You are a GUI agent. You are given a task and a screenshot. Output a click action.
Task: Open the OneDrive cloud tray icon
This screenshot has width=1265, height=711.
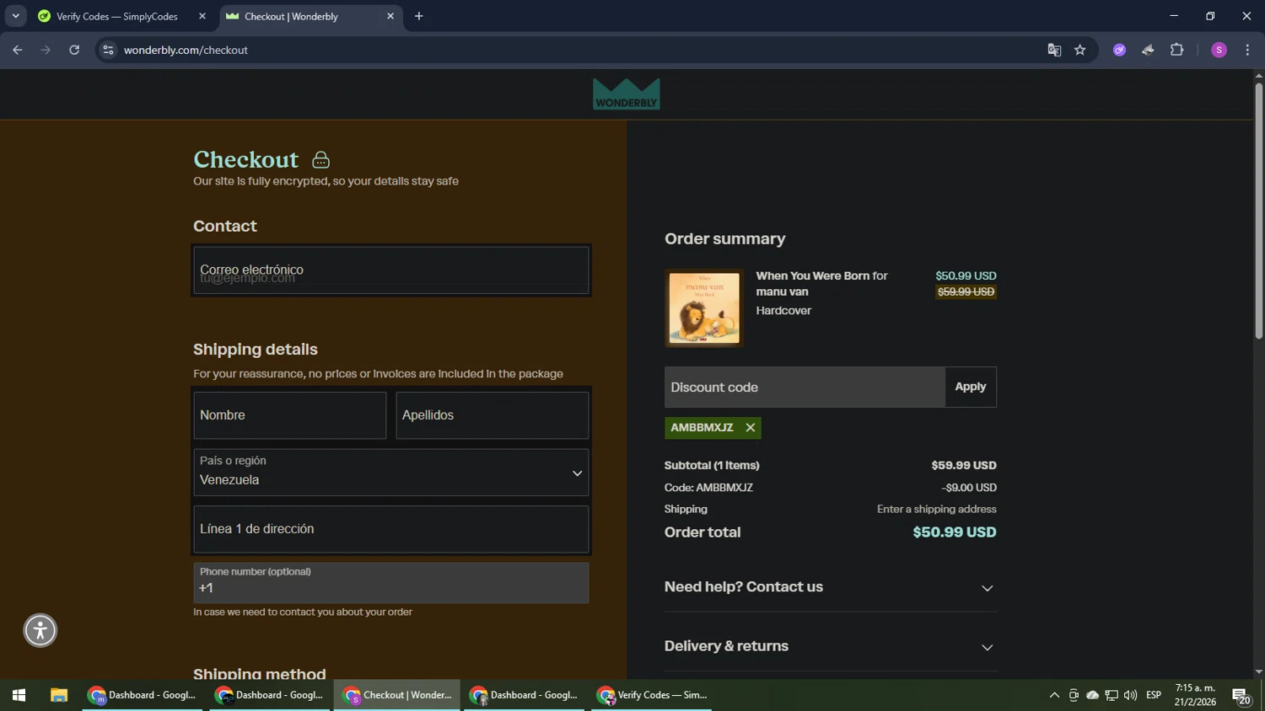[x=1092, y=695]
